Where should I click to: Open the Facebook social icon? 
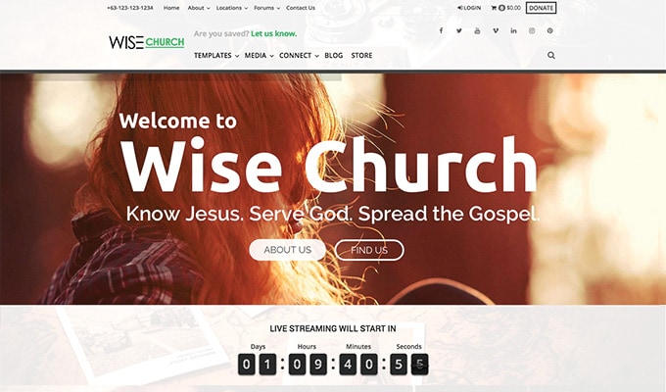441,30
